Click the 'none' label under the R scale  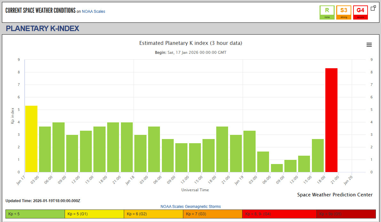(327, 16)
